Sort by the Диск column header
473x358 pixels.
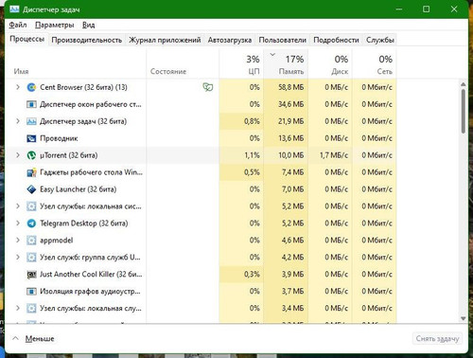[x=330, y=63]
